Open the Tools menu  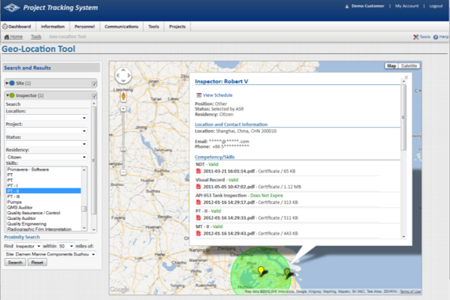[x=153, y=27]
